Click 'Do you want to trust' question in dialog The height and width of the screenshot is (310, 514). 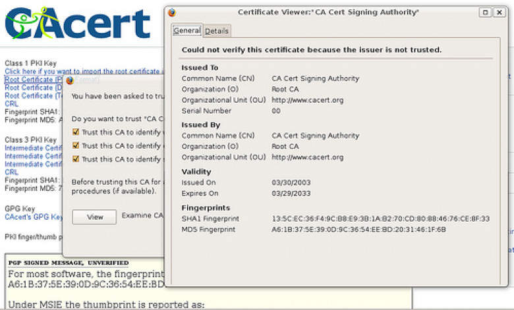[x=117, y=119]
